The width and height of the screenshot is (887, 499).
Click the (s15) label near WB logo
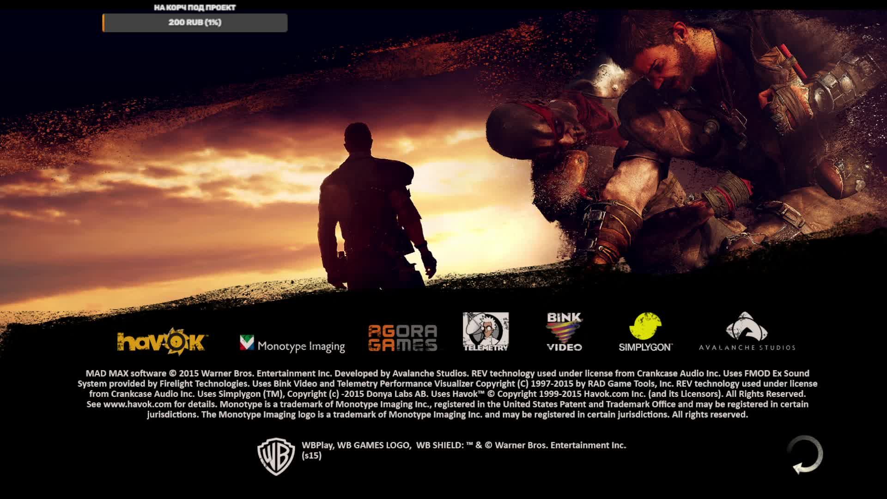click(x=312, y=456)
